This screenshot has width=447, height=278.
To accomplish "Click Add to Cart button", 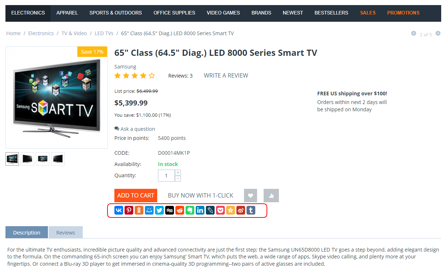I will point(136,195).
